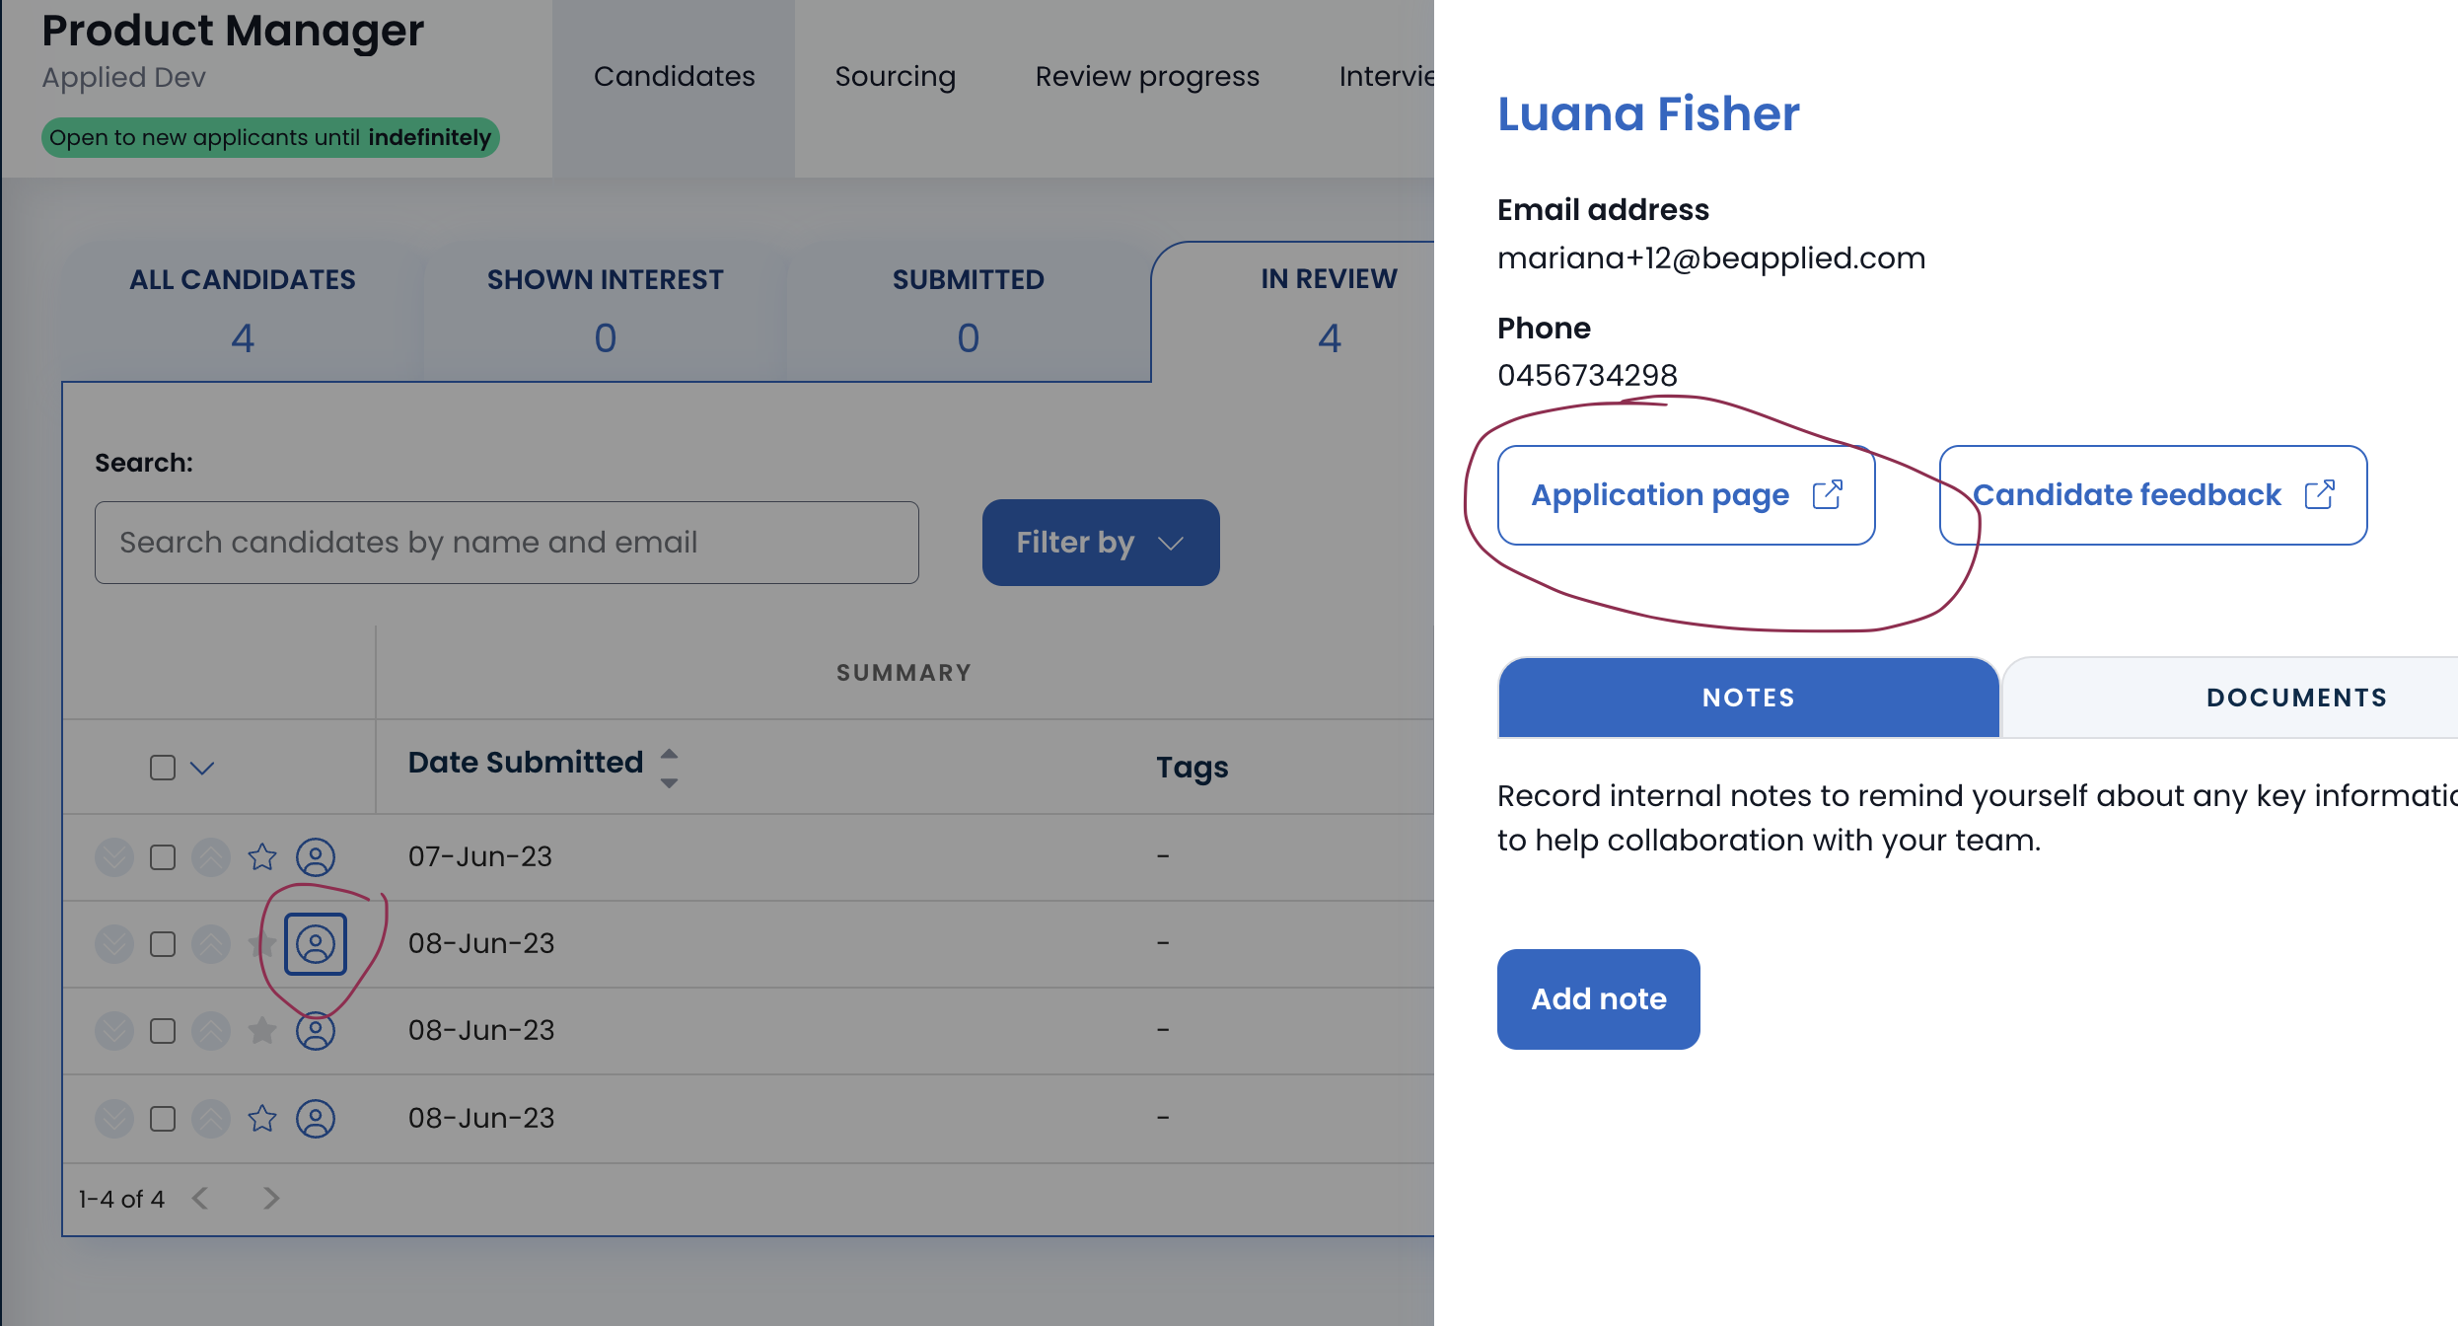This screenshot has height=1326, width=2458.
Task: Click the reject arrow icon in first row
Action: pyautogui.click(x=114, y=856)
